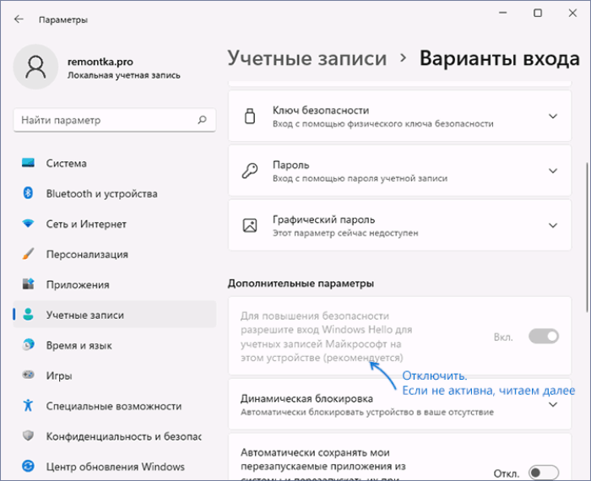The image size is (591, 481).
Task: Click the search magnifier icon
Action: (203, 120)
